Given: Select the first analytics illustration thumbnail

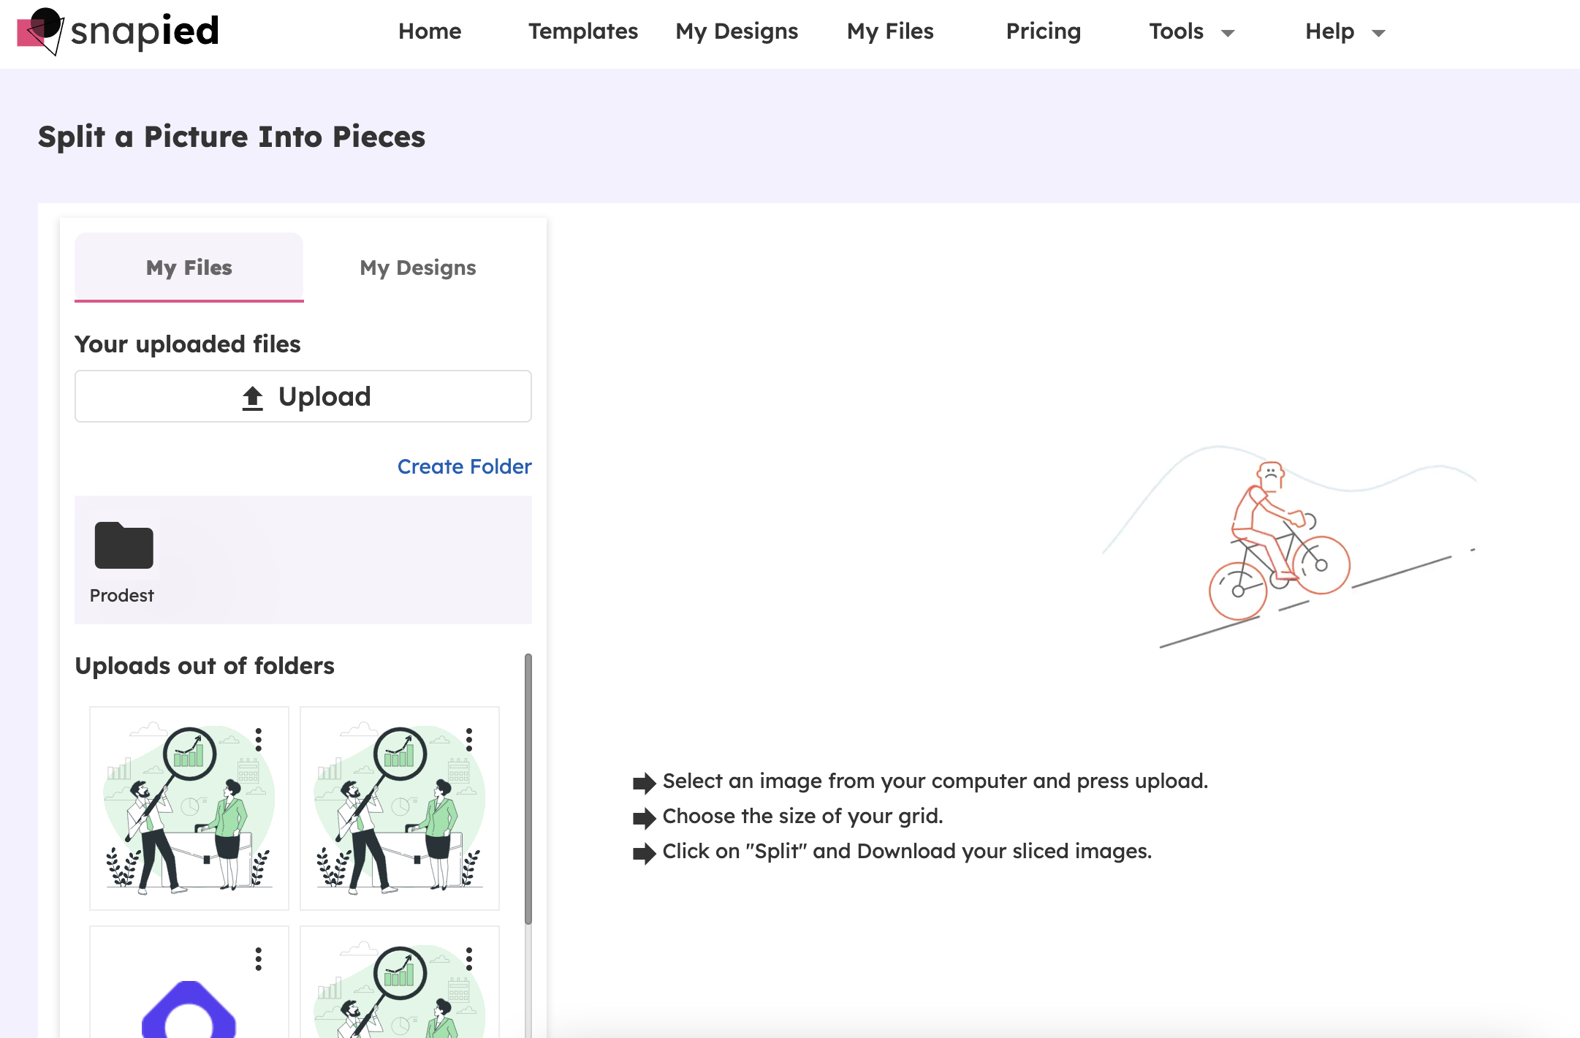Looking at the screenshot, I should coord(189,808).
